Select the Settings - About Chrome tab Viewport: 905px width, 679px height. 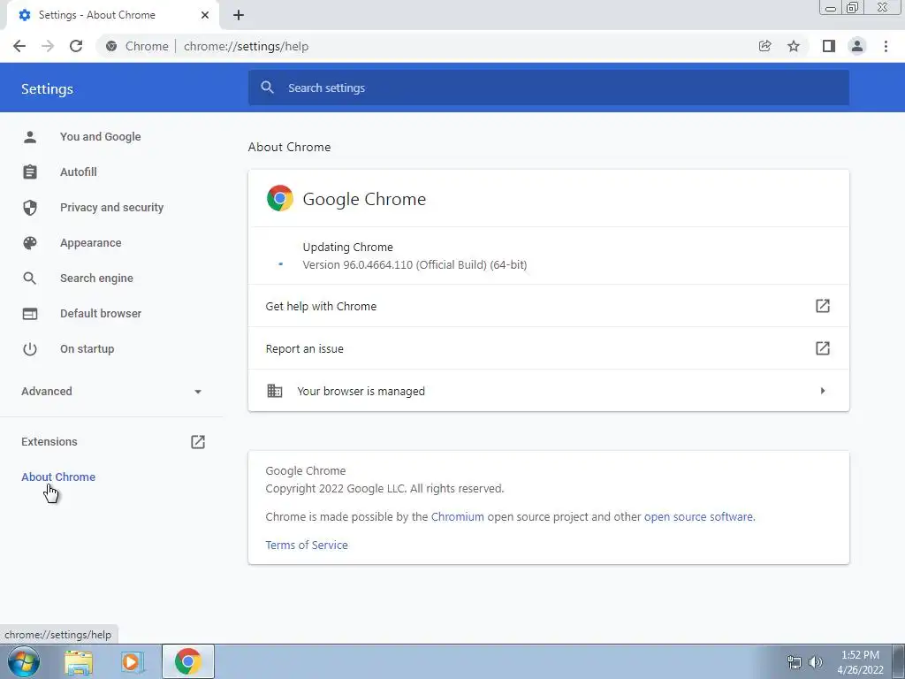(112, 15)
